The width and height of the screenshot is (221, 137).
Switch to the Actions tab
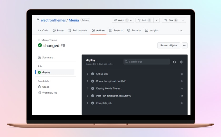[x=98, y=31]
